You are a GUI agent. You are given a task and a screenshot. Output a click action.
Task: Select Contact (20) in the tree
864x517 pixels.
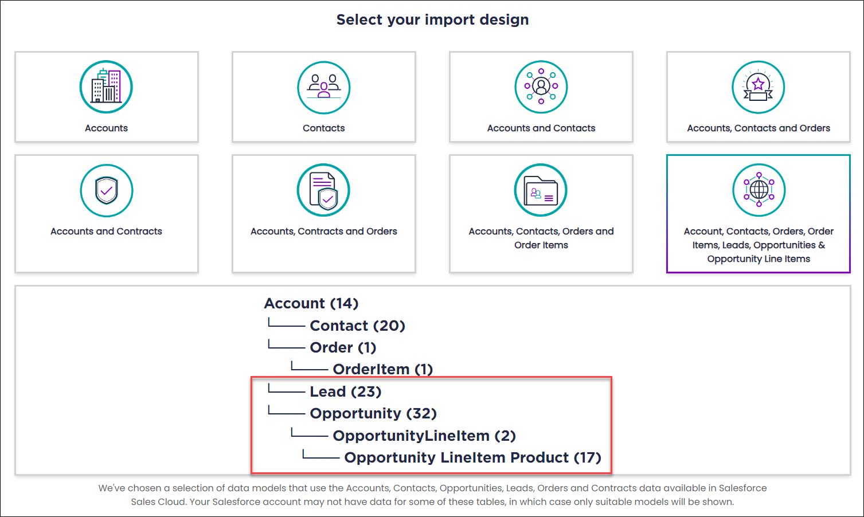(x=358, y=326)
